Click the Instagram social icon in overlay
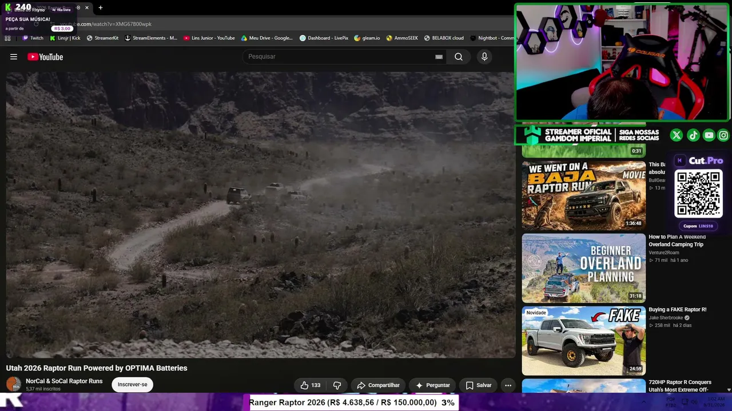The image size is (732, 411). click(723, 135)
